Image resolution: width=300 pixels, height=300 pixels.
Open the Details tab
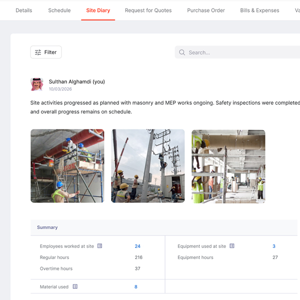(x=23, y=10)
